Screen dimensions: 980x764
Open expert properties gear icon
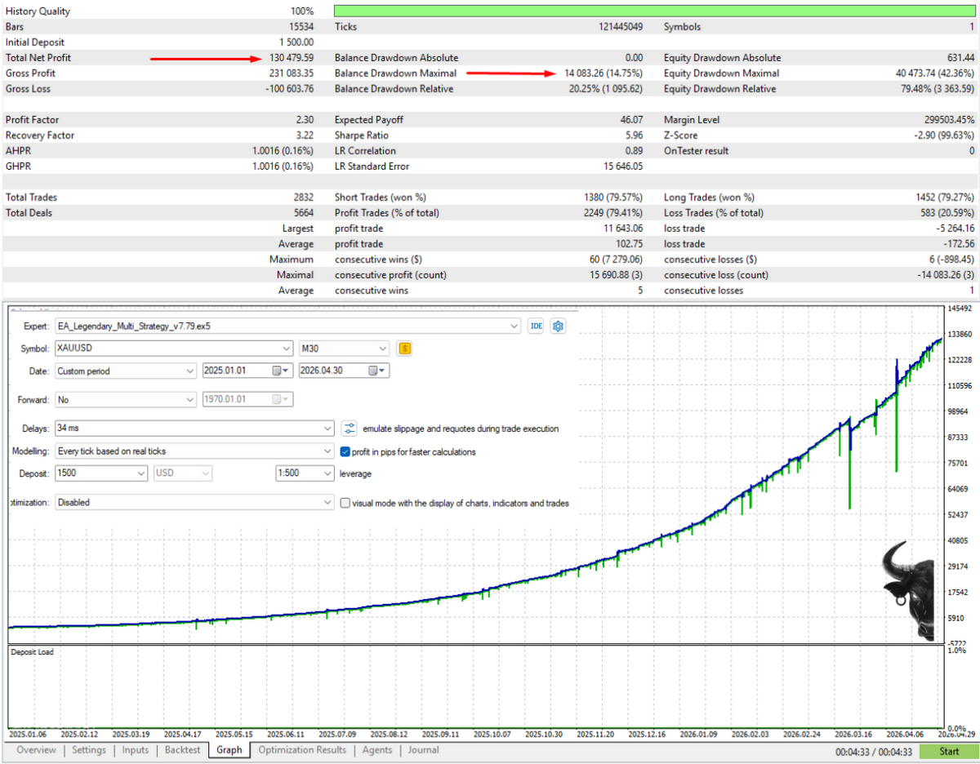click(x=559, y=326)
